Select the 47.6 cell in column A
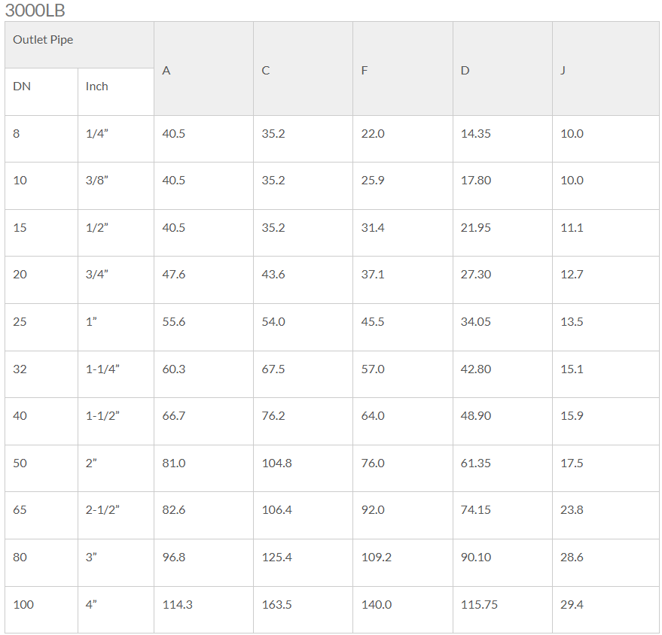Viewport: 662px width, 635px height. 204,280
